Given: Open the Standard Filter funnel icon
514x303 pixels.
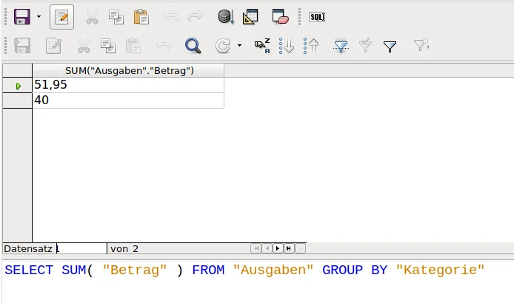Looking at the screenshot, I should pos(390,47).
